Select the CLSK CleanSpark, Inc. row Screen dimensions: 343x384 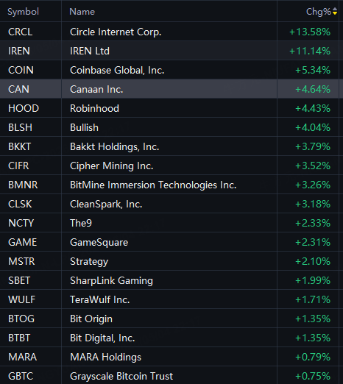click(169, 204)
